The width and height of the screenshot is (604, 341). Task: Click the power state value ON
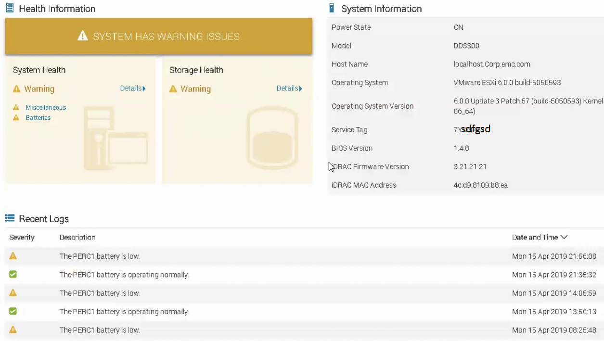[x=459, y=27]
